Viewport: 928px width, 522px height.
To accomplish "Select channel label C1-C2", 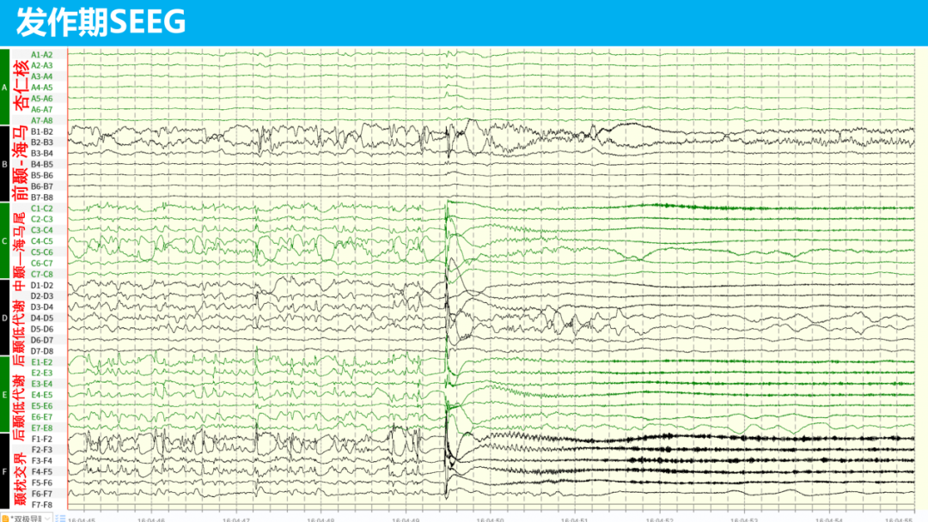I will (x=41, y=208).
